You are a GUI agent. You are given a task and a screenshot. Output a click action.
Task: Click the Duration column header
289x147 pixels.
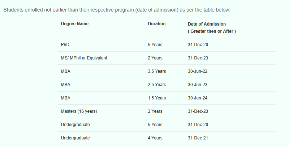156,24
